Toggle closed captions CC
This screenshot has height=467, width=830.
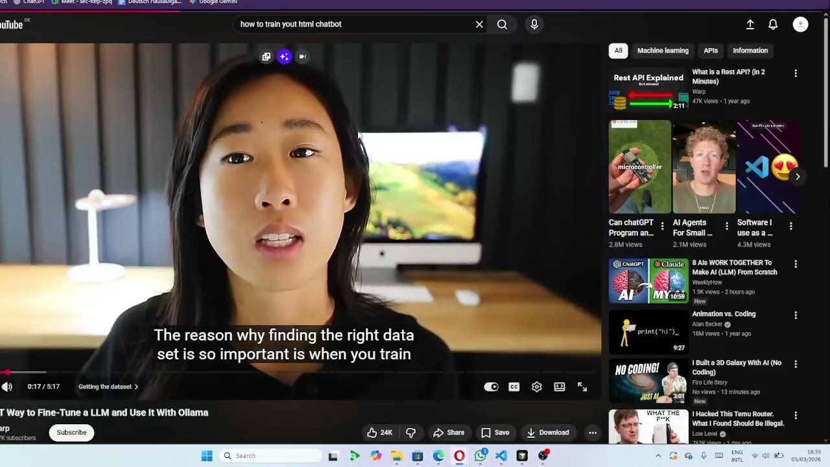click(514, 387)
